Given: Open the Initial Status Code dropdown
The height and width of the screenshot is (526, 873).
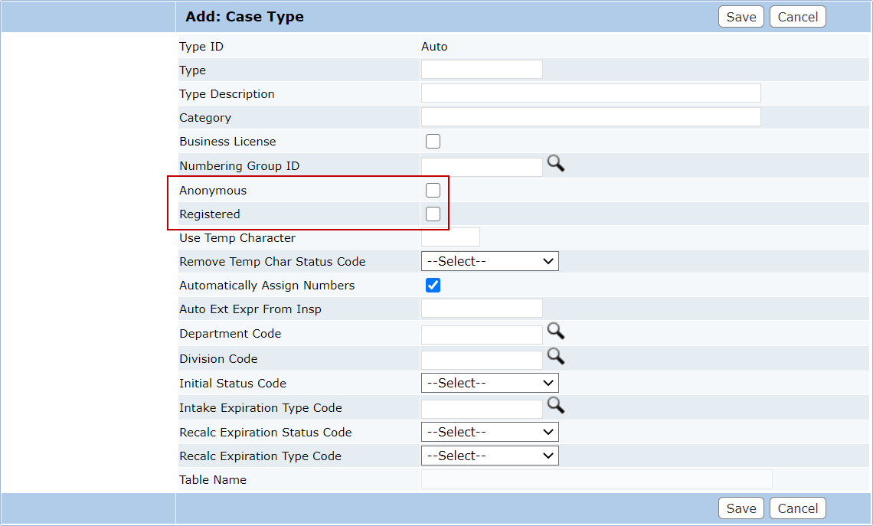Looking at the screenshot, I should pyautogui.click(x=489, y=384).
